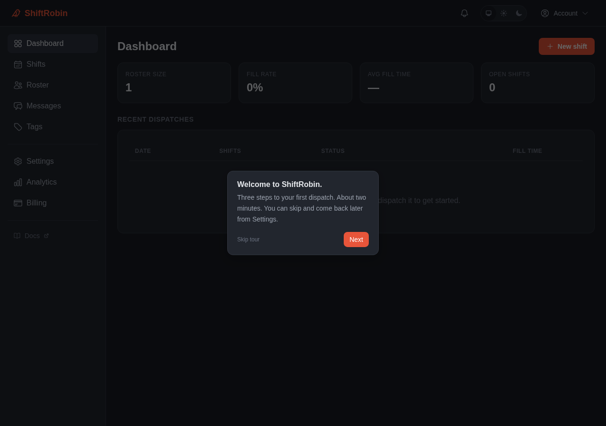
Task: Click the Messages chat bubbles icon
Action: pos(18,106)
